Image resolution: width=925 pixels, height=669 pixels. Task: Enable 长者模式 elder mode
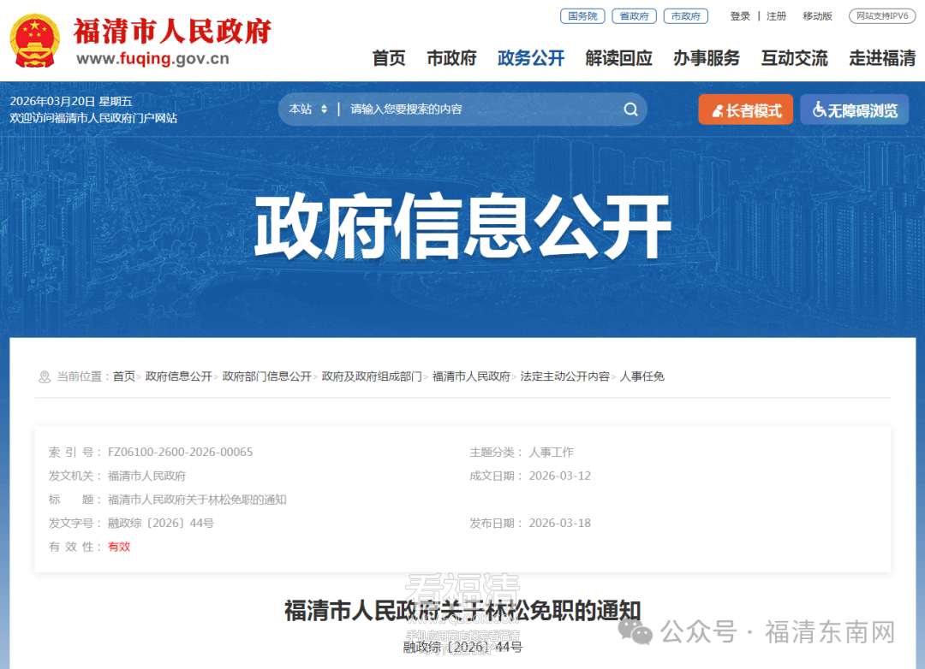pos(746,110)
